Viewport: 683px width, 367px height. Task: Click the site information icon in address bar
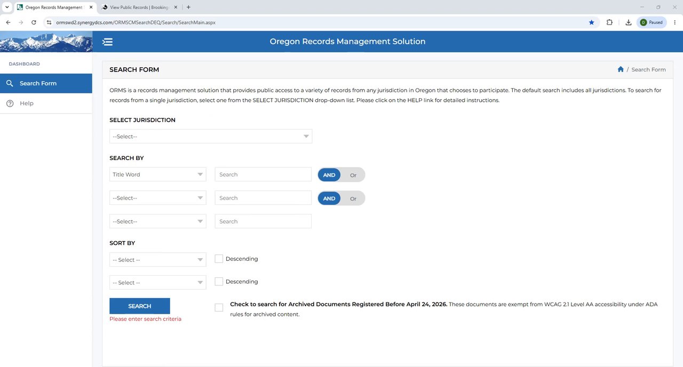pyautogui.click(x=49, y=22)
